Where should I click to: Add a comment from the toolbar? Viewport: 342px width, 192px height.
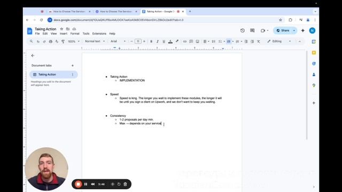191,42
